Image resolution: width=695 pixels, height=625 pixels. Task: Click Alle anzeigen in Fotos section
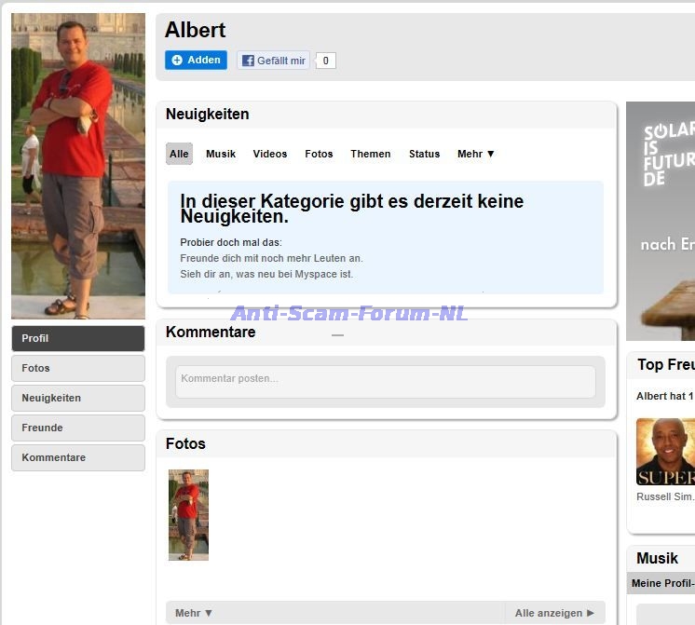tap(554, 613)
